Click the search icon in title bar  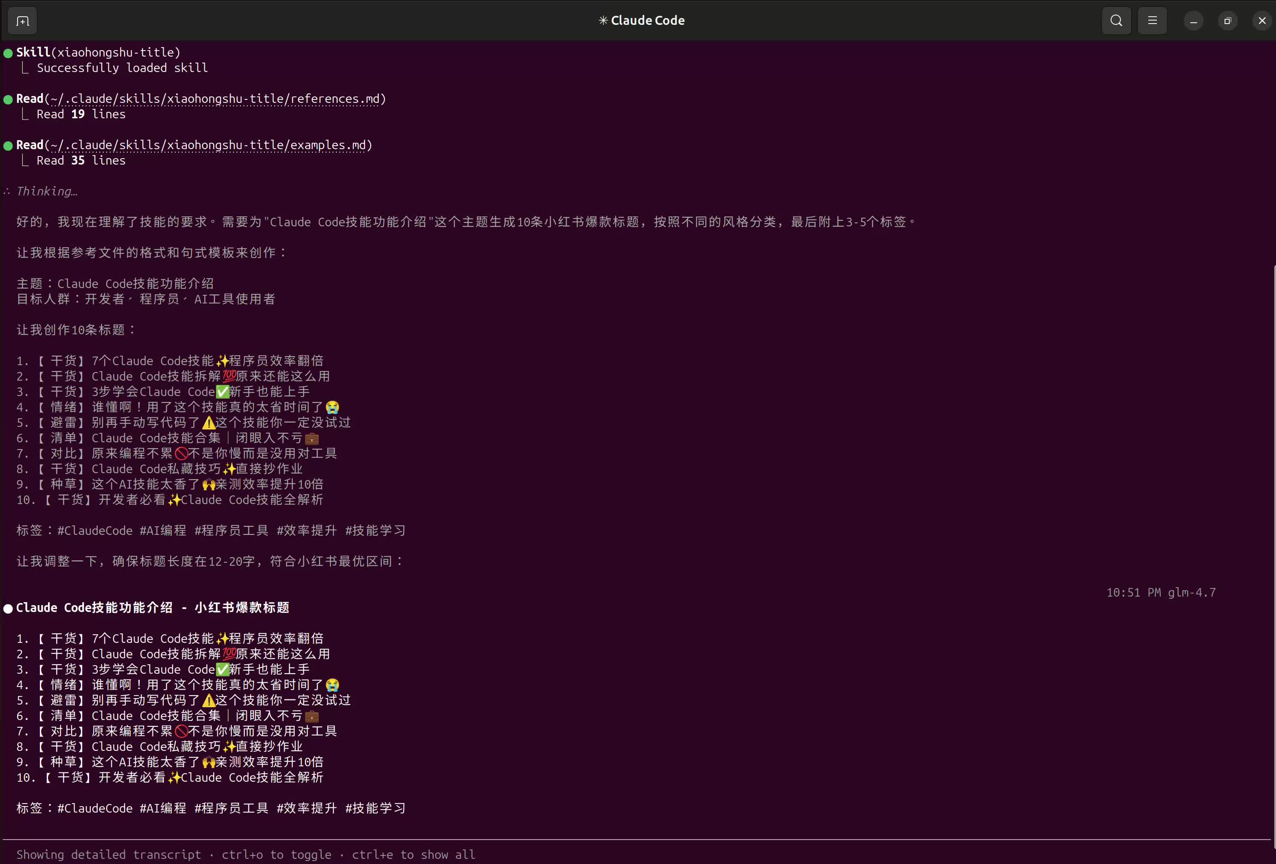tap(1116, 21)
